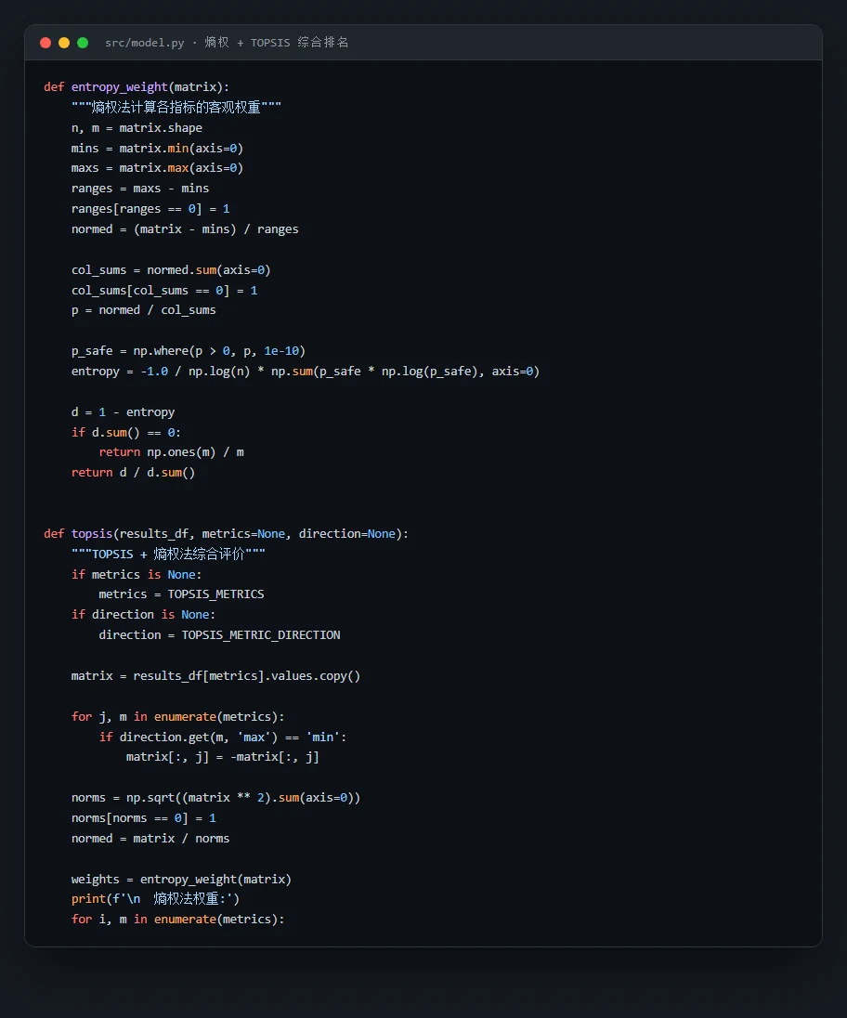The height and width of the screenshot is (1018, 847).
Task: Click TOPSIS_METRICS constant name
Action: click(215, 594)
